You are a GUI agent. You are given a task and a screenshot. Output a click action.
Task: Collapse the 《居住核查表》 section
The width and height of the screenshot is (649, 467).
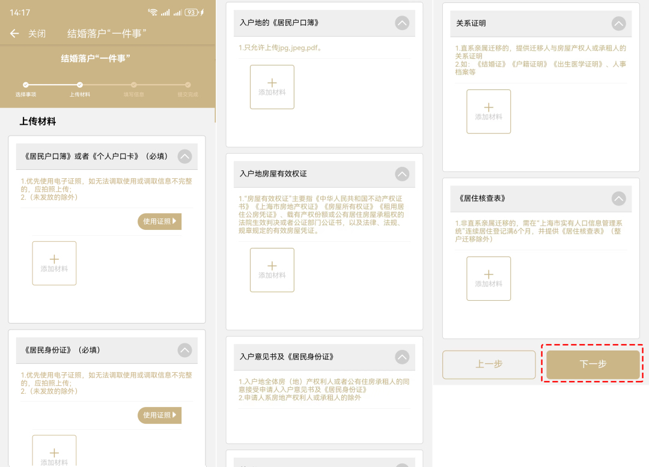pyautogui.click(x=619, y=198)
